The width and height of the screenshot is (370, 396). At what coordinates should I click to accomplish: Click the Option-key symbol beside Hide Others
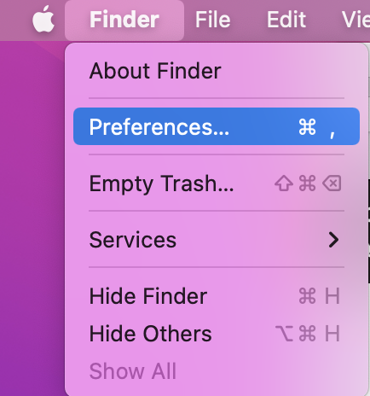[x=284, y=334]
